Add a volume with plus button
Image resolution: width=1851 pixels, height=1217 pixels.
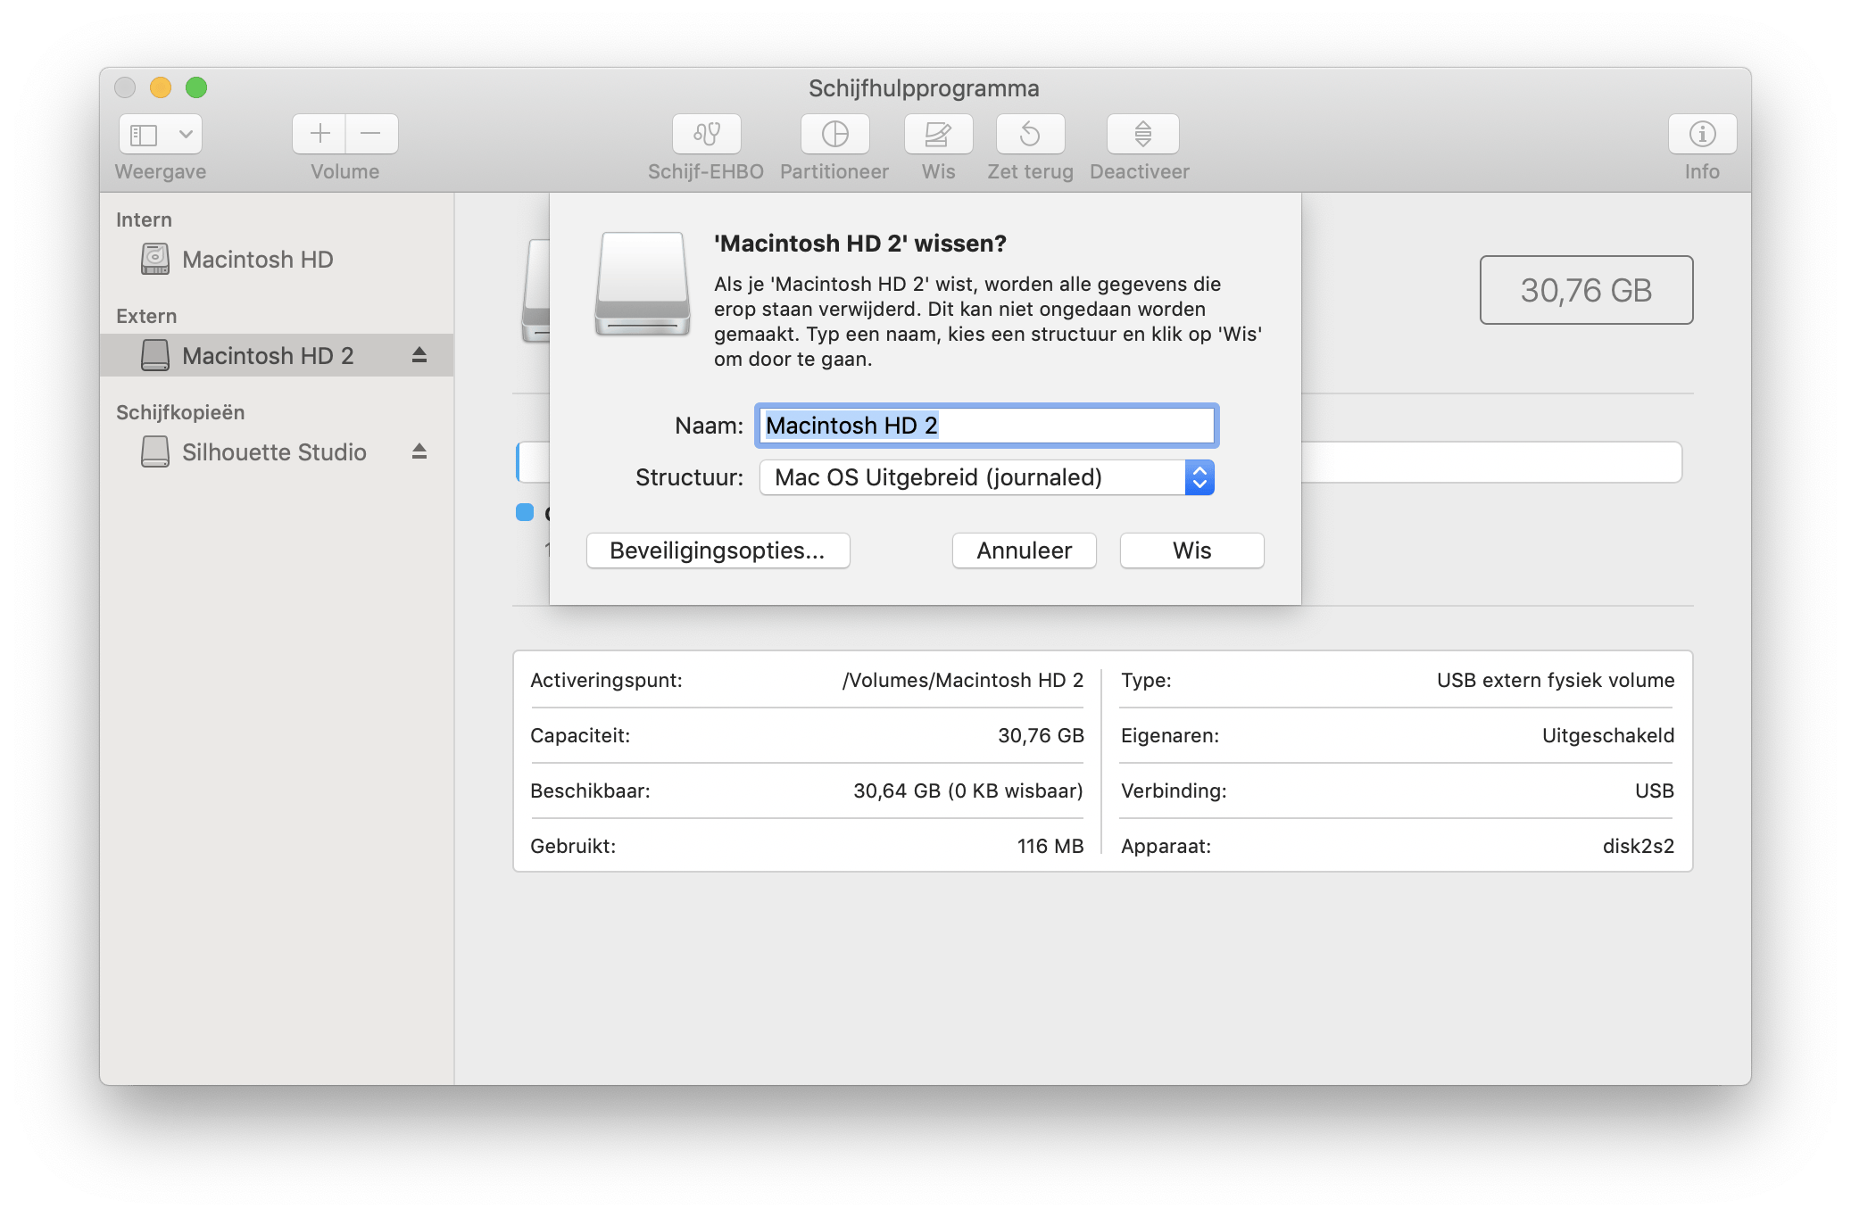click(320, 134)
